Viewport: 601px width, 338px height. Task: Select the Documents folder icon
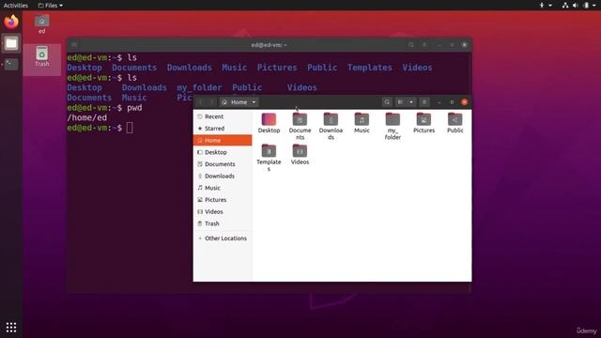pyautogui.click(x=300, y=126)
